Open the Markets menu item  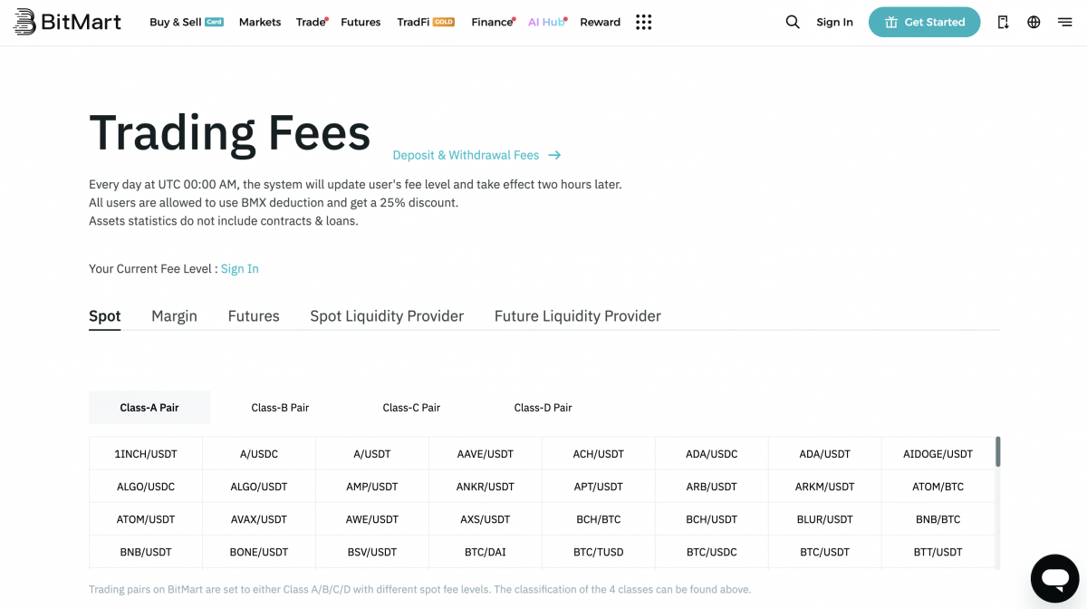[260, 22]
